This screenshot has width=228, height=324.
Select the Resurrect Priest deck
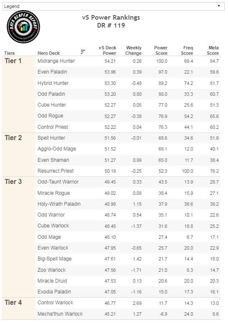(56, 171)
